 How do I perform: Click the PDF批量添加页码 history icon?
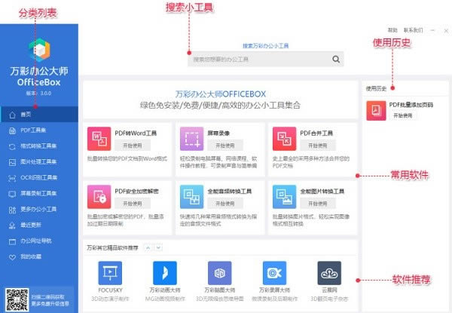coord(376,111)
